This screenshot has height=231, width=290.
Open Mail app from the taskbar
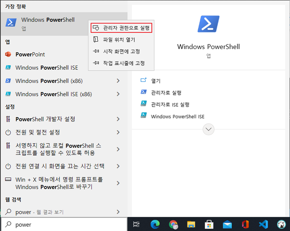coord(227,224)
